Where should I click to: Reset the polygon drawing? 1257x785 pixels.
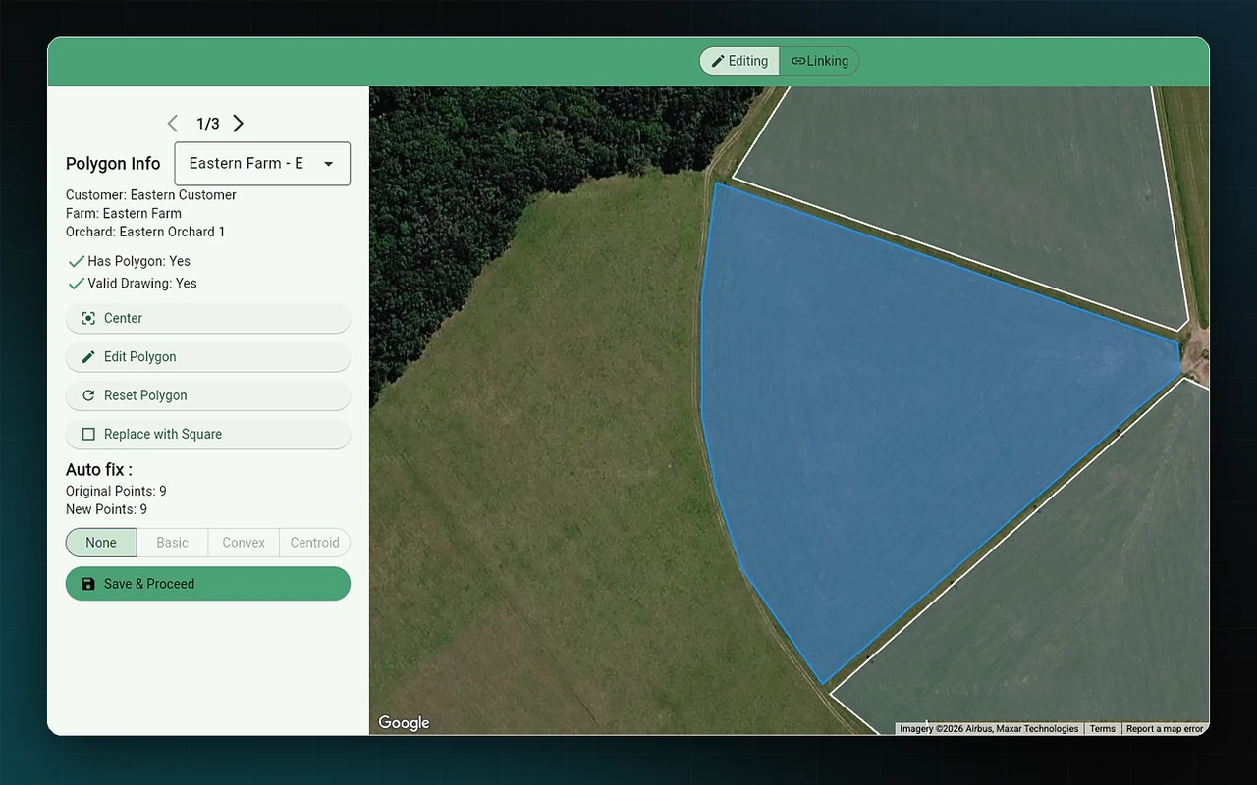208,395
